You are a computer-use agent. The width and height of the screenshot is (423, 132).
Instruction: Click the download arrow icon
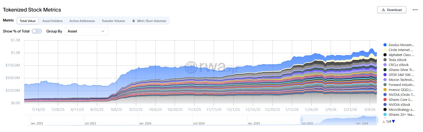point(383,10)
